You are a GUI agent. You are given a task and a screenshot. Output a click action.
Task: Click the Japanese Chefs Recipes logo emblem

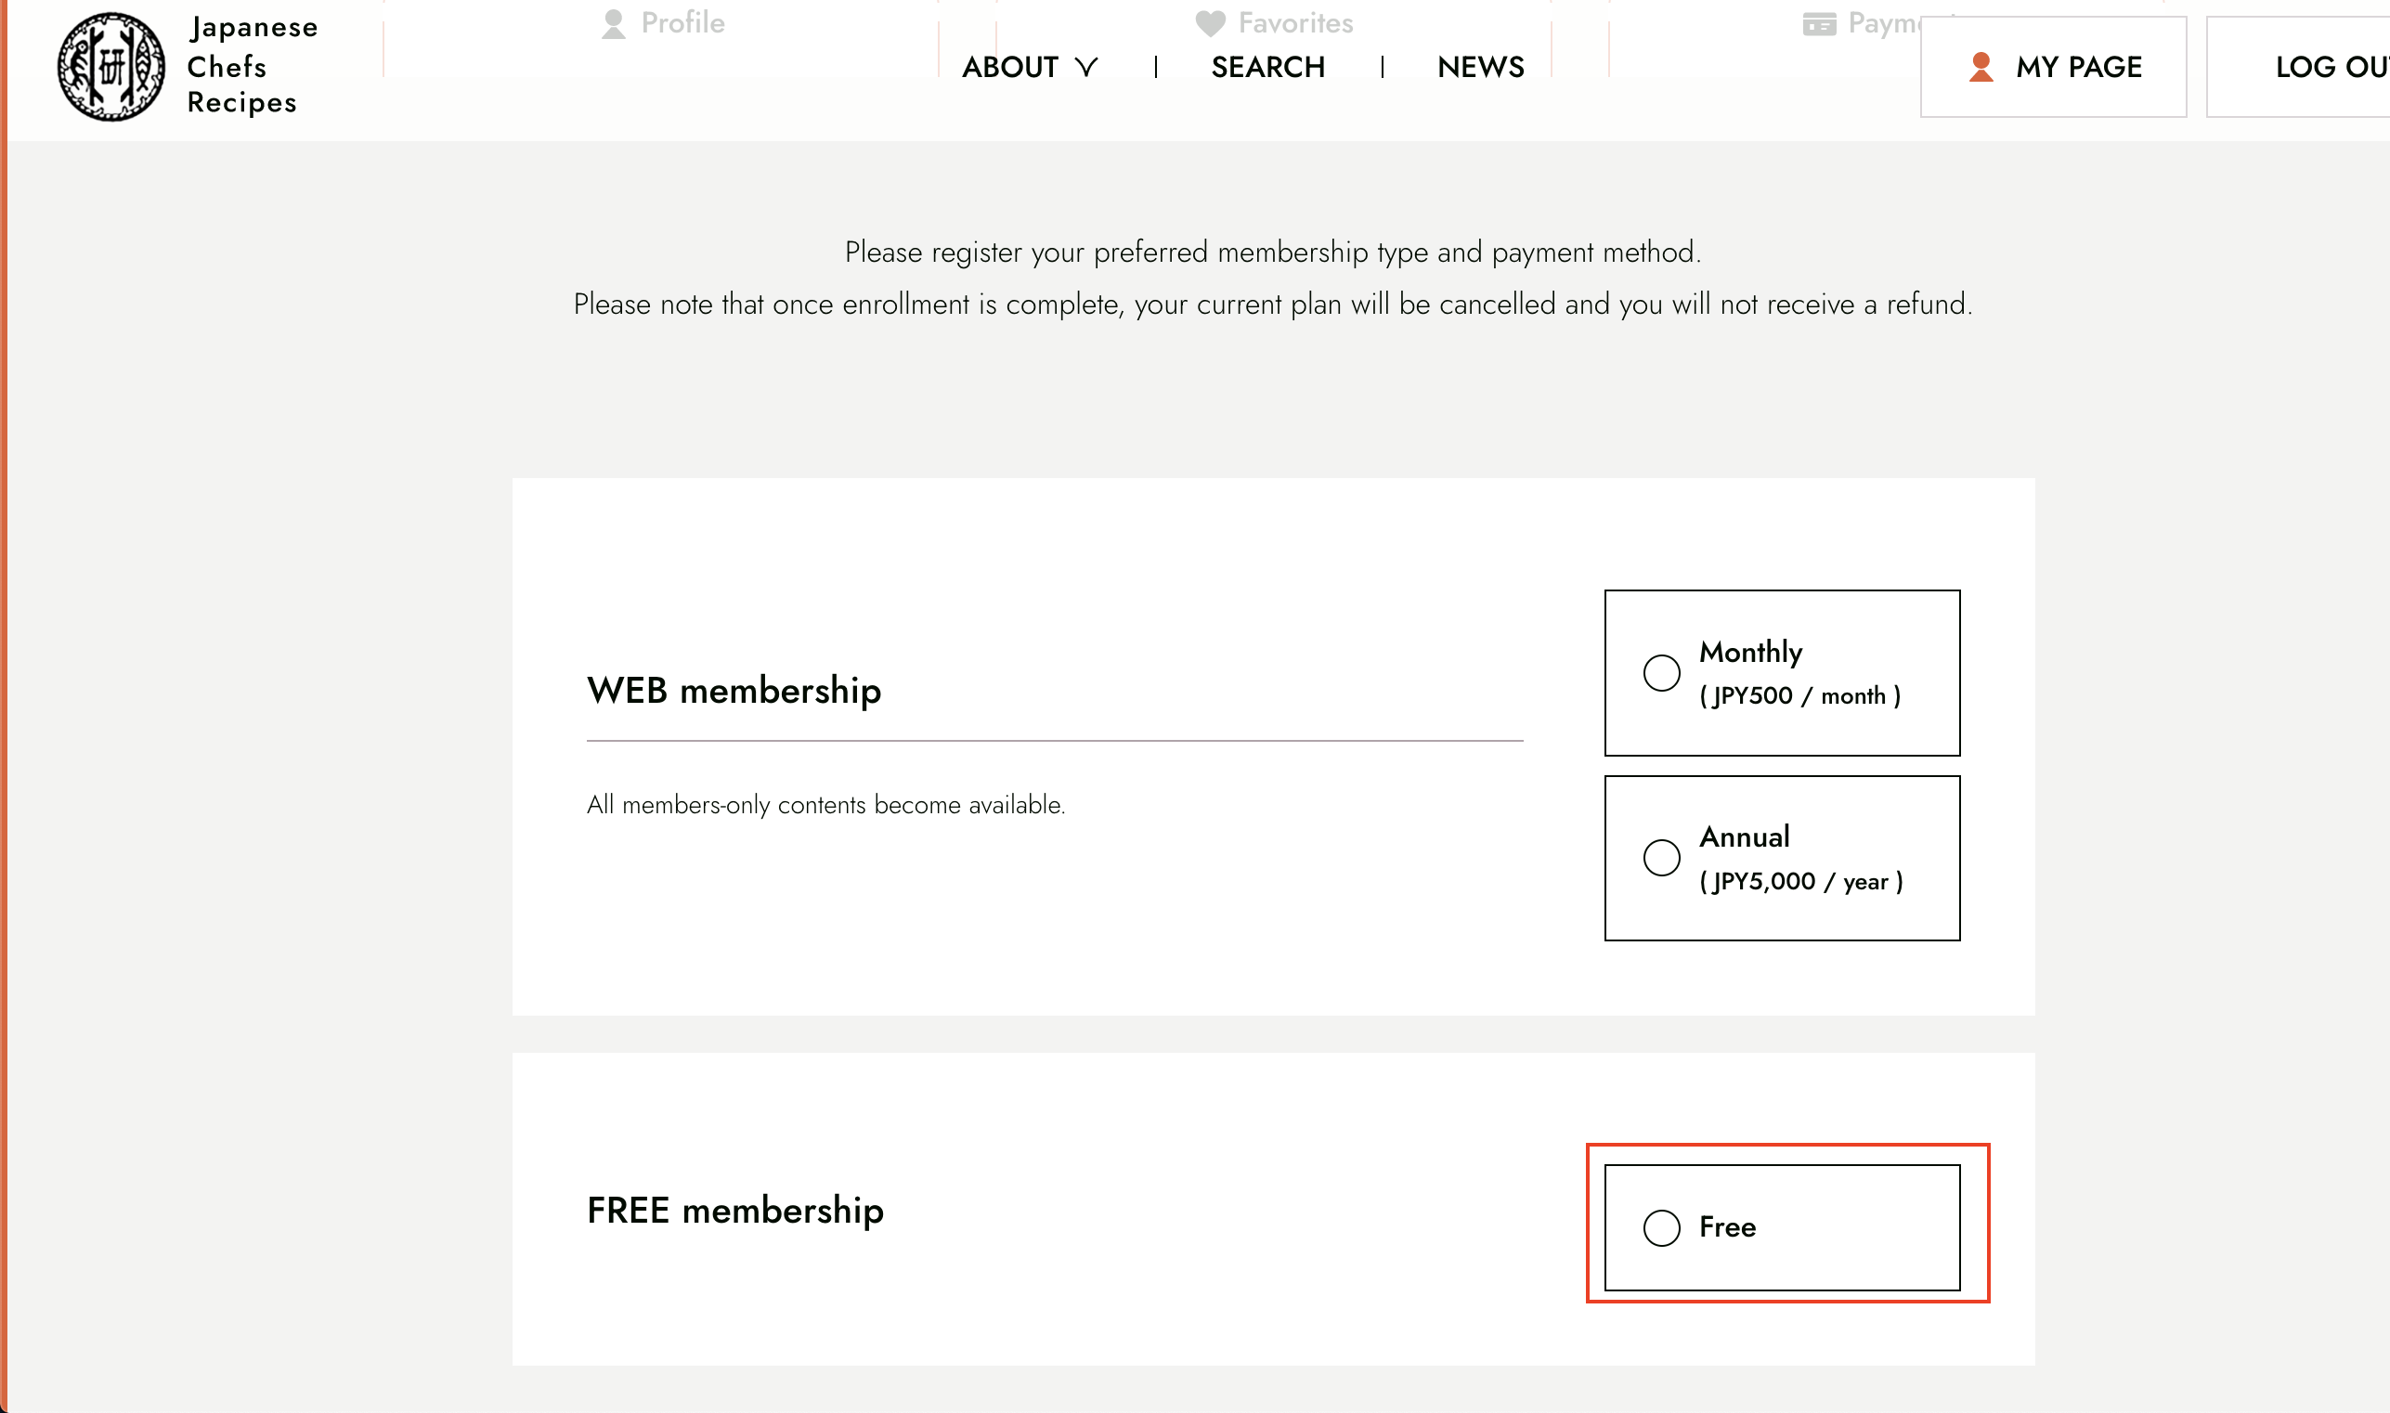pyautogui.click(x=110, y=67)
